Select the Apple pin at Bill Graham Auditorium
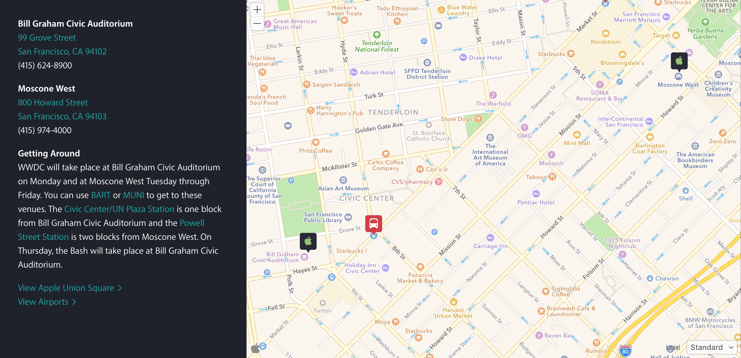The width and height of the screenshot is (741, 358). point(308,241)
